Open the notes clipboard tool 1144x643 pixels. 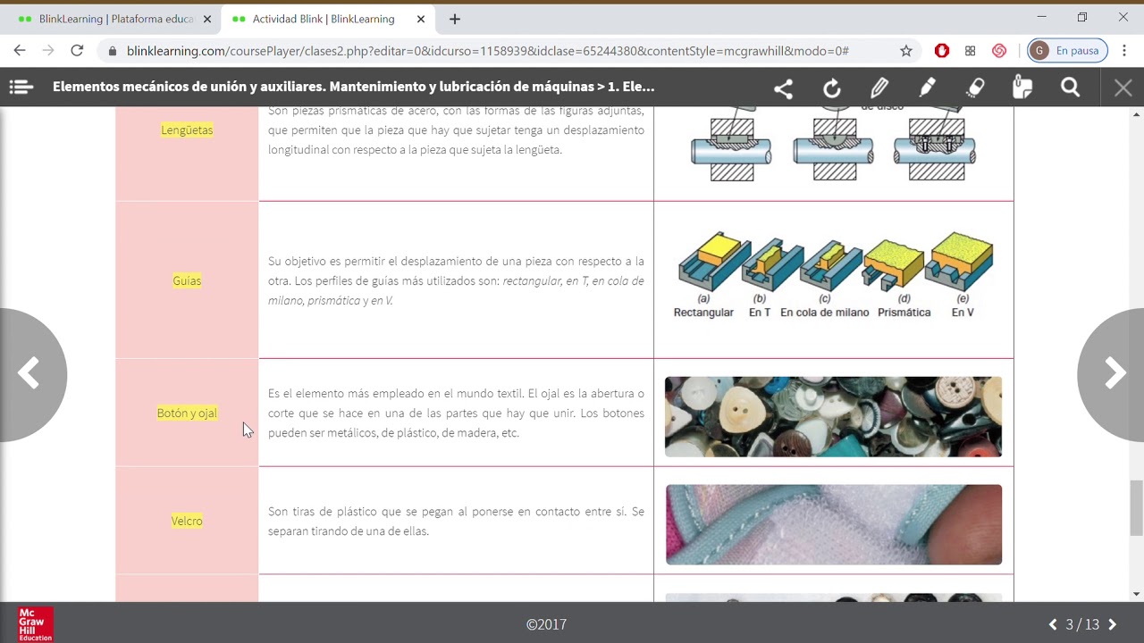[1022, 88]
